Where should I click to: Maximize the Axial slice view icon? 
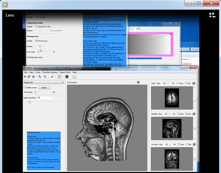194,83
